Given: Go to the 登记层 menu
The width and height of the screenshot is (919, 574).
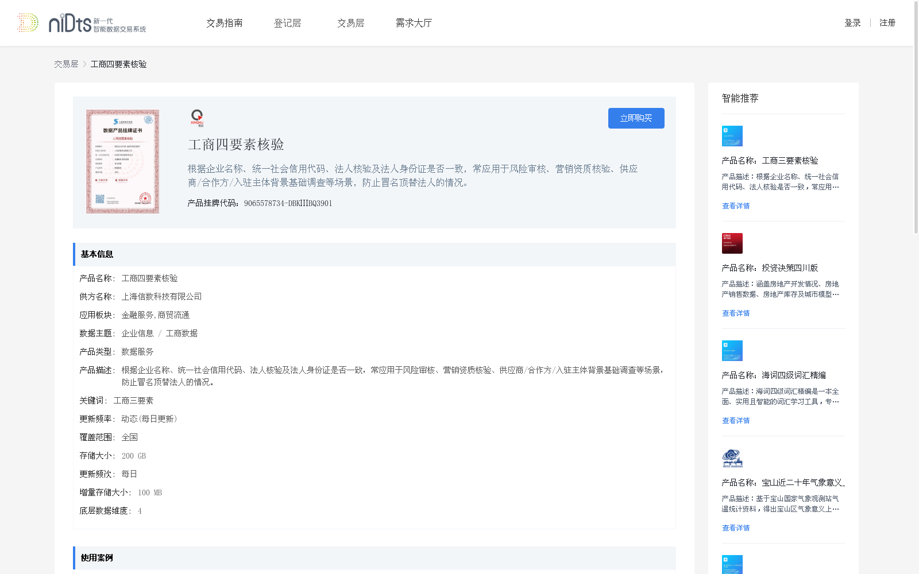Looking at the screenshot, I should click(288, 23).
